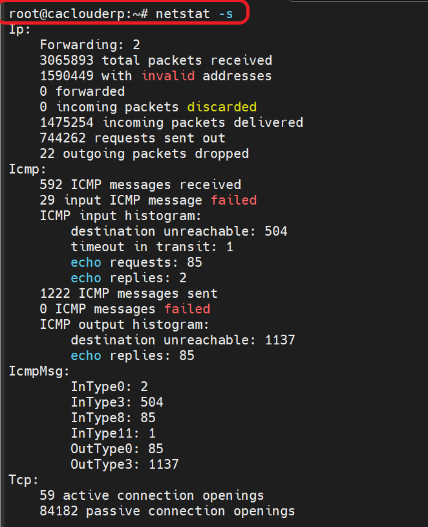Click the 84182 passive connection openings line

click(x=167, y=511)
